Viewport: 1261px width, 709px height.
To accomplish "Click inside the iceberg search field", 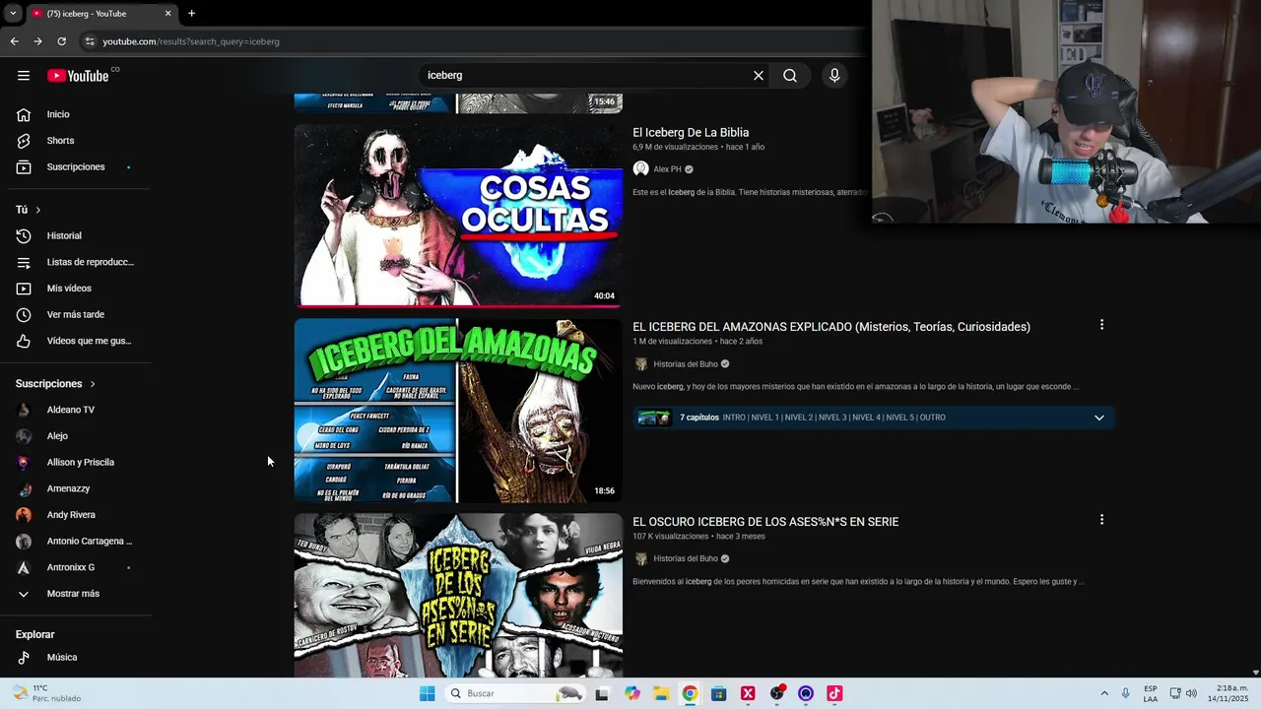I will pos(581,76).
